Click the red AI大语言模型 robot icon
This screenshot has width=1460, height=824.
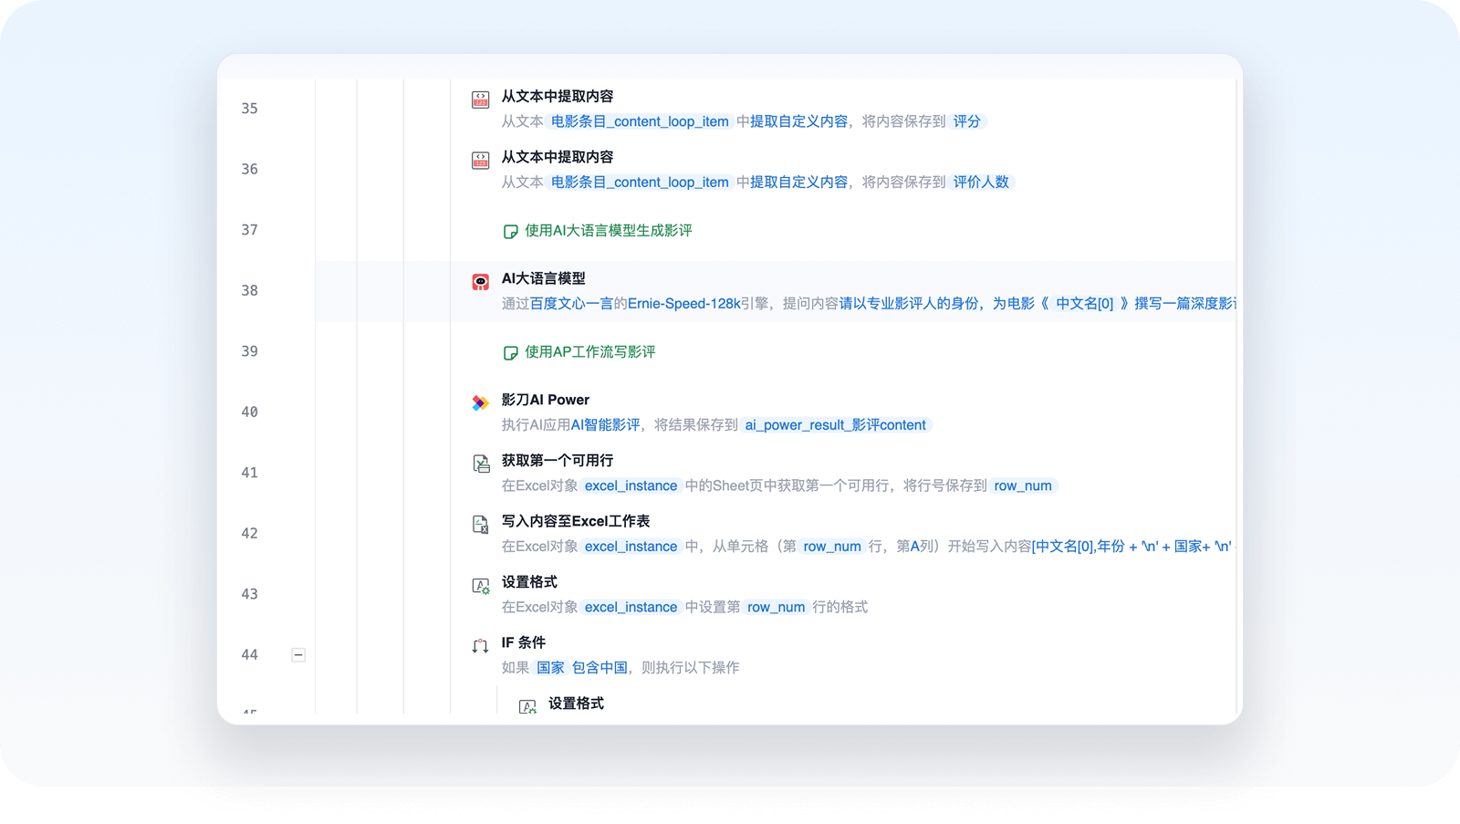480,282
